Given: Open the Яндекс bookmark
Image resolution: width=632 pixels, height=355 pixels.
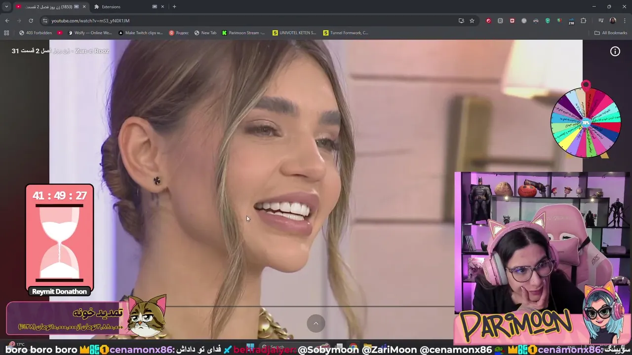Looking at the screenshot, I should click(179, 33).
